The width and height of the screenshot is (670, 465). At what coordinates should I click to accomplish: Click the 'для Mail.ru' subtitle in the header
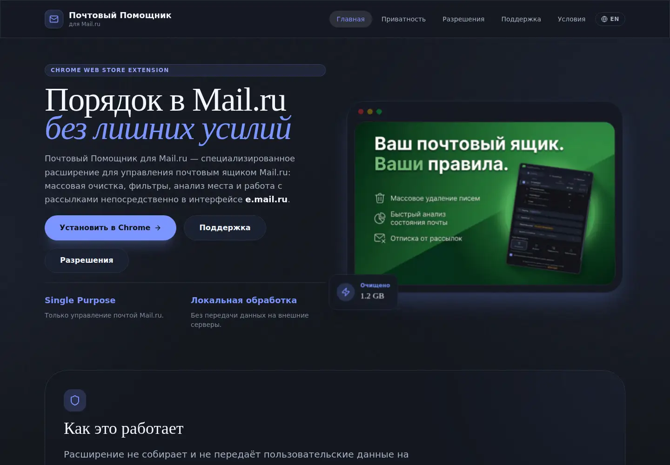point(85,24)
